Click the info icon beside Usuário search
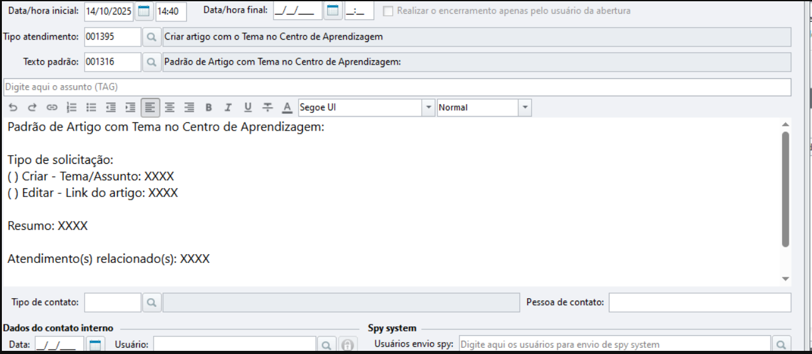The height and width of the screenshot is (354, 812). 347,345
